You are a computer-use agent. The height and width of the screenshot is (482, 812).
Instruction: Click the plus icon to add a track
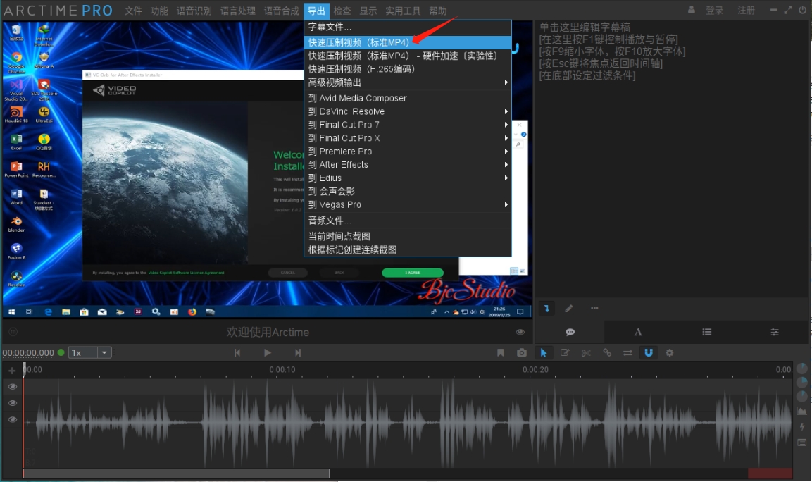pyautogui.click(x=12, y=371)
